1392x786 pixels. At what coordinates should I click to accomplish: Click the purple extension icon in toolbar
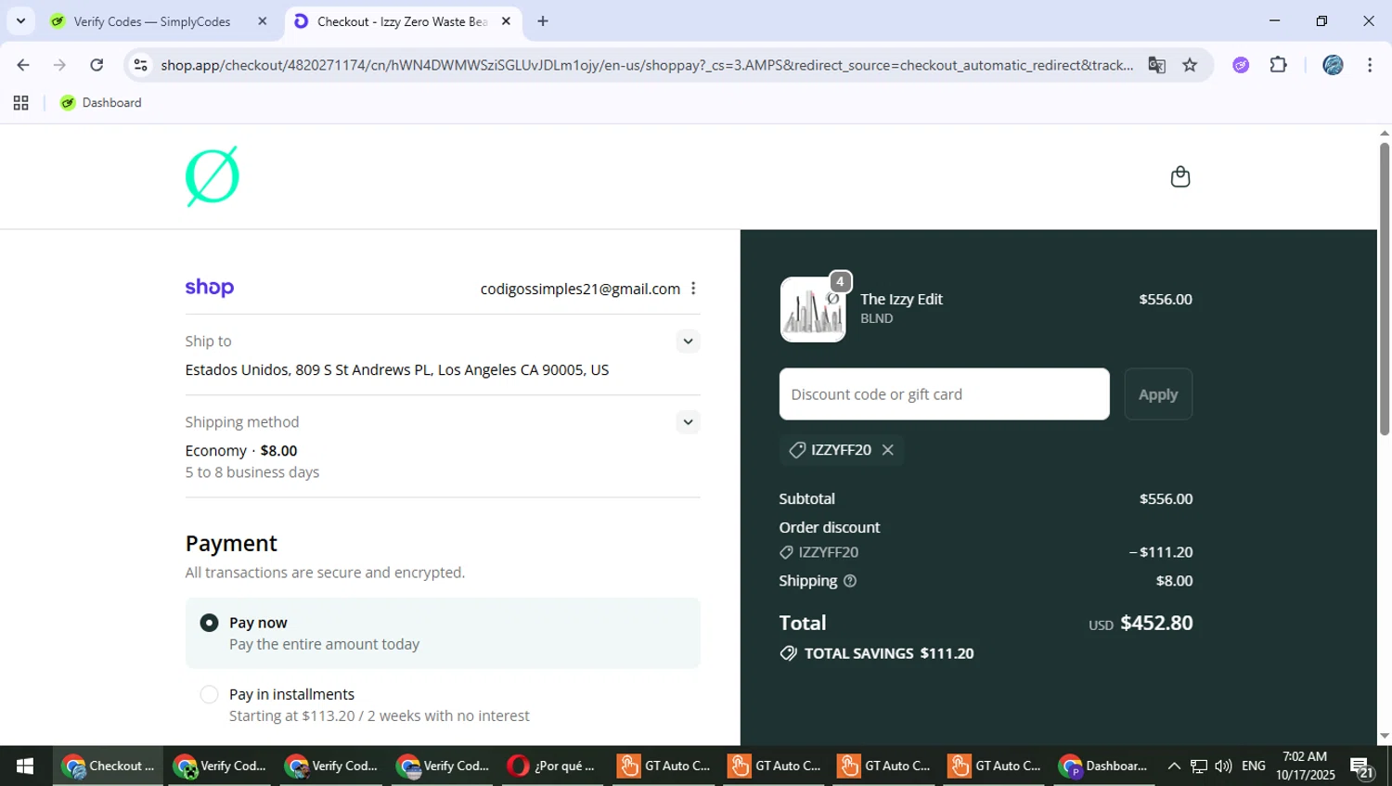pyautogui.click(x=1241, y=65)
